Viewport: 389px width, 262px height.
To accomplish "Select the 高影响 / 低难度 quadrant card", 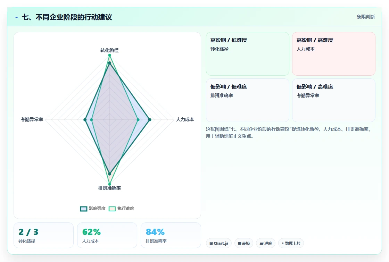I will 248,54.
